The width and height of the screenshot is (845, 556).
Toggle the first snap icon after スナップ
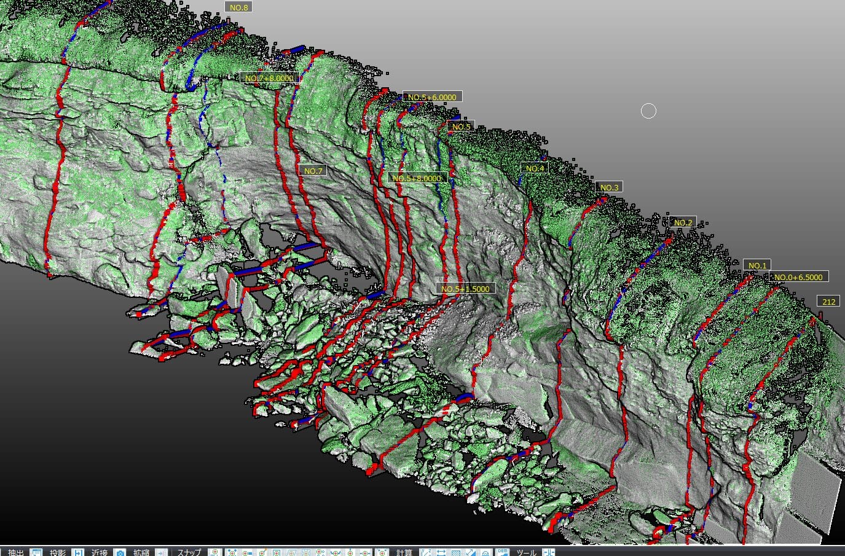click(214, 552)
